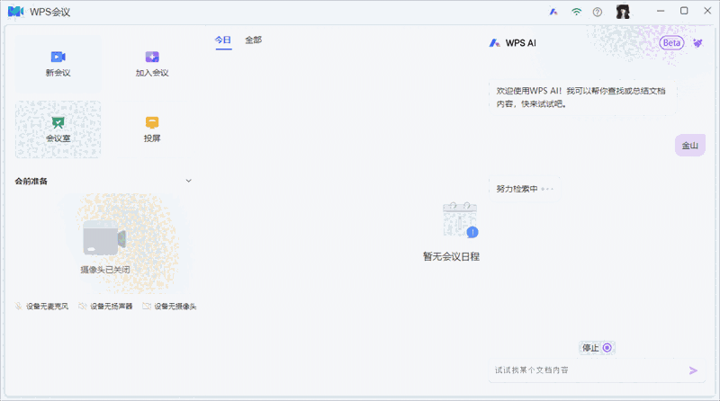This screenshot has height=401, width=720.
Task: Start a new meeting (新会议)
Action: (x=58, y=63)
